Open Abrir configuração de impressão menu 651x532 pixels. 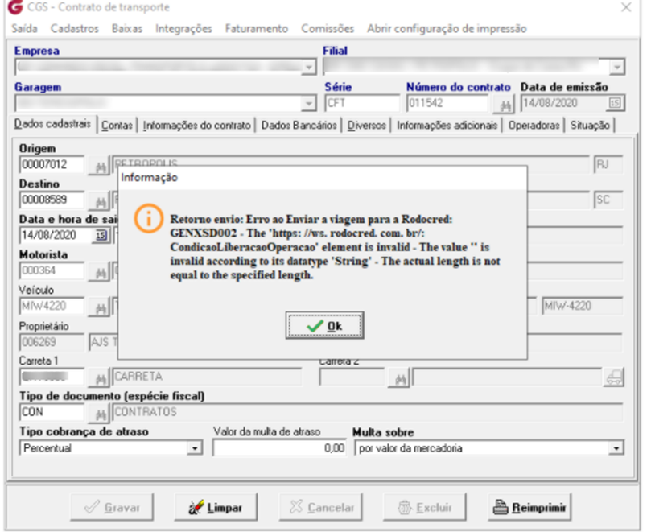coord(447,29)
